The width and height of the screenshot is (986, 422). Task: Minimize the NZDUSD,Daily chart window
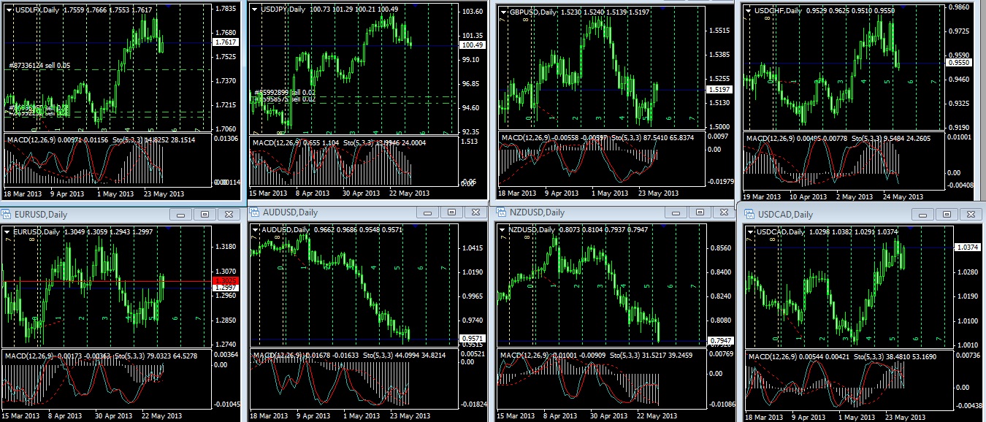[x=674, y=212]
